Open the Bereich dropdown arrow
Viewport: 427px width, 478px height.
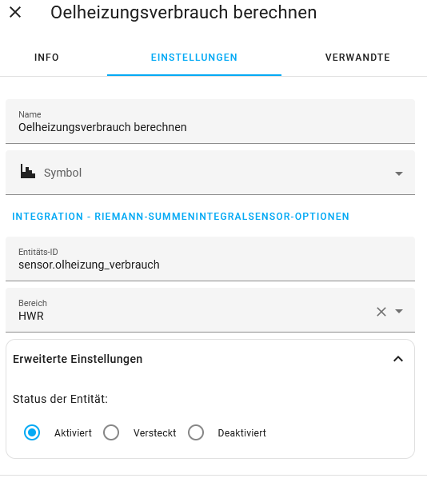click(399, 311)
